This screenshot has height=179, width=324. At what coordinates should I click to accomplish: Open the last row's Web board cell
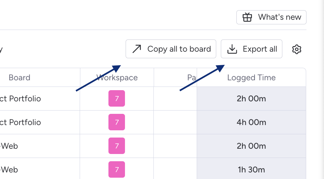coord(40,169)
